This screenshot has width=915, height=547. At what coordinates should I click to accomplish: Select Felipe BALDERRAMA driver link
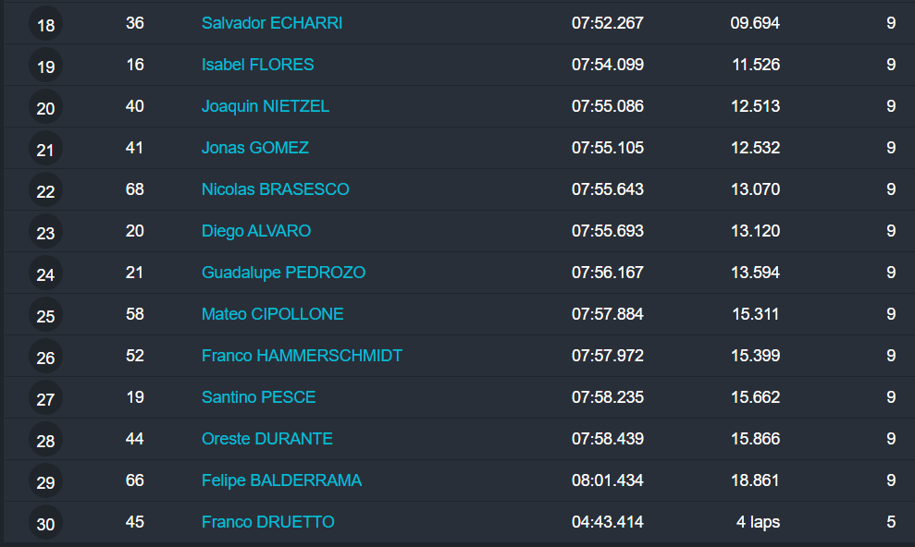(281, 480)
